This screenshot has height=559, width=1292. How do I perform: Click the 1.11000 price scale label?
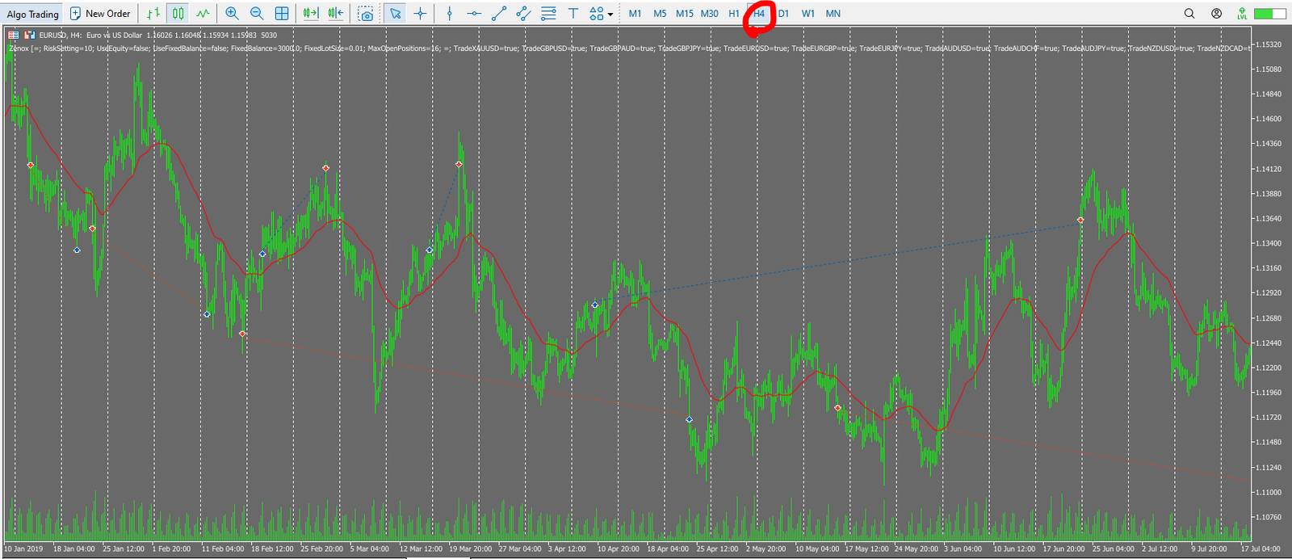pyautogui.click(x=1269, y=492)
